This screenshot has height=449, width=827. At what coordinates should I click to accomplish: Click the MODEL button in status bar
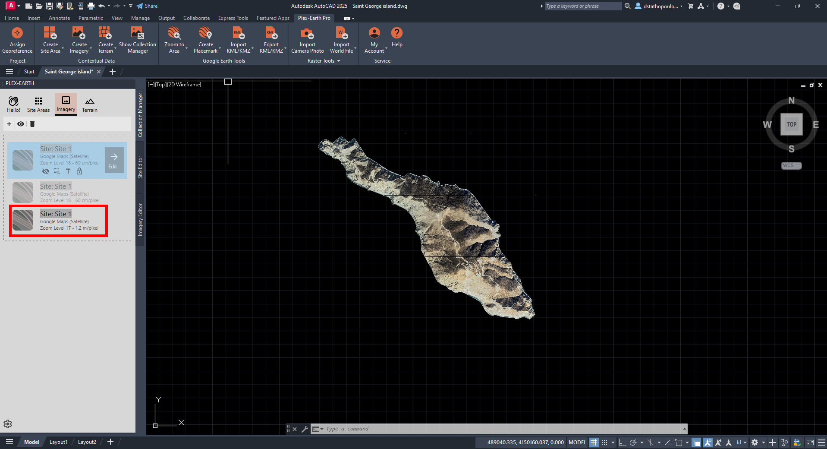tap(577, 442)
